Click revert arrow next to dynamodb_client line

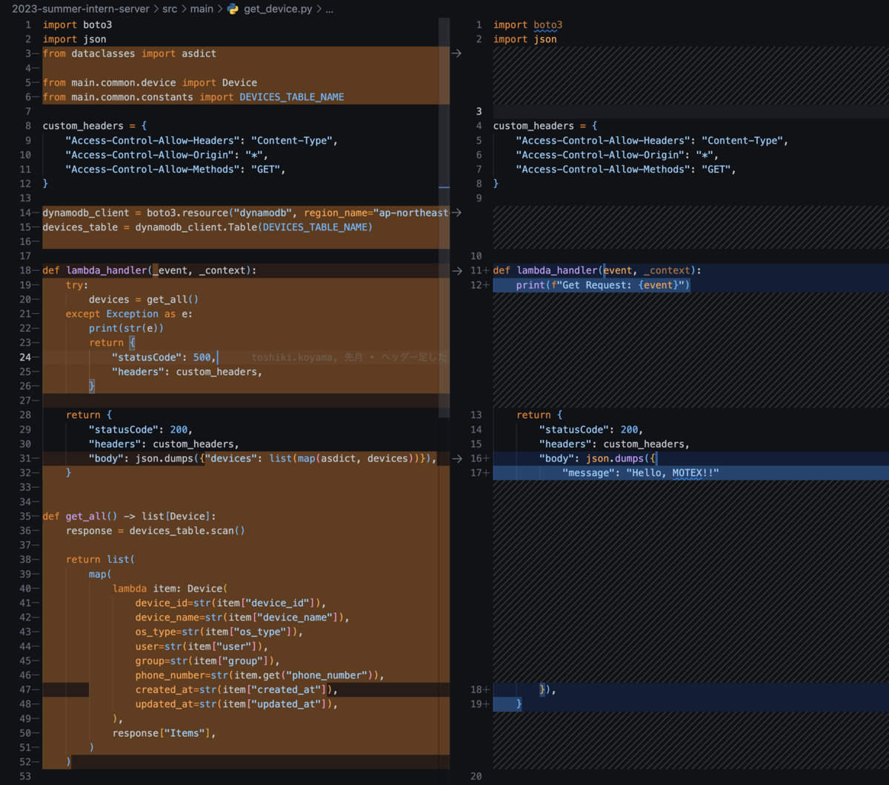tap(456, 213)
